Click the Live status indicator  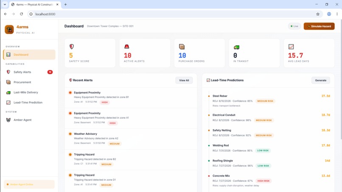(294, 26)
